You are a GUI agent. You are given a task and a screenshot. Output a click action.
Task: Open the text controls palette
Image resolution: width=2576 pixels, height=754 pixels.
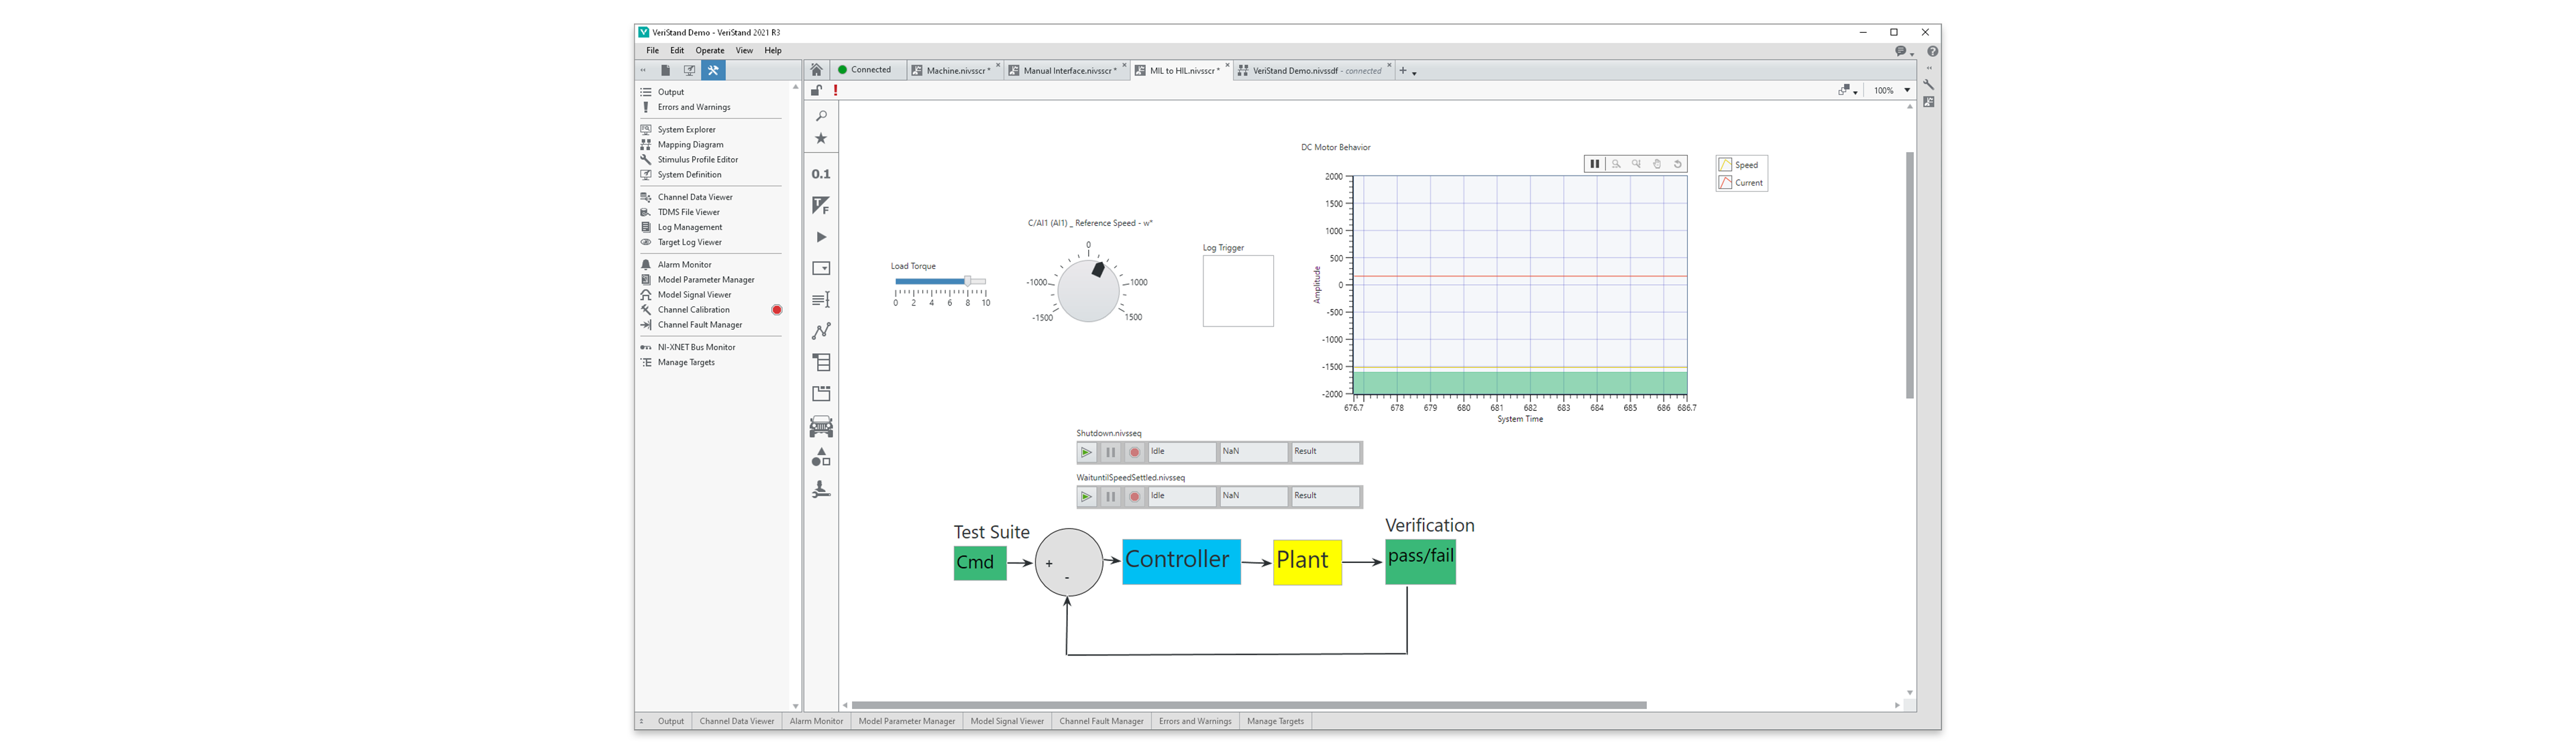click(821, 300)
